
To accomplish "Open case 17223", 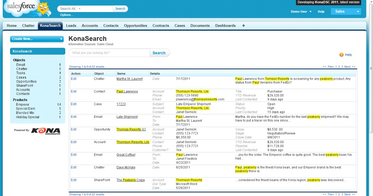I will (121, 104).
